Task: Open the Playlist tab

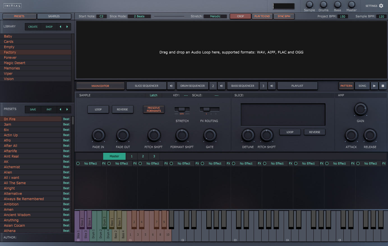Action: (x=297, y=86)
